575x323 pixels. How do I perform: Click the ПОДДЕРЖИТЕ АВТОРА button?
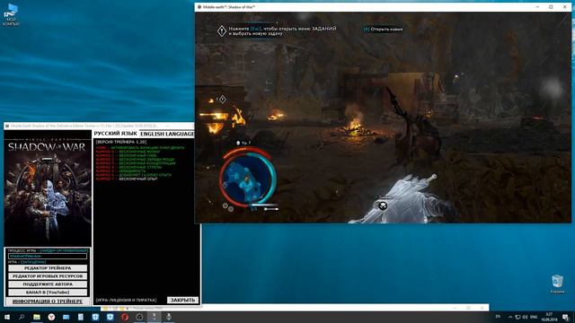48,284
